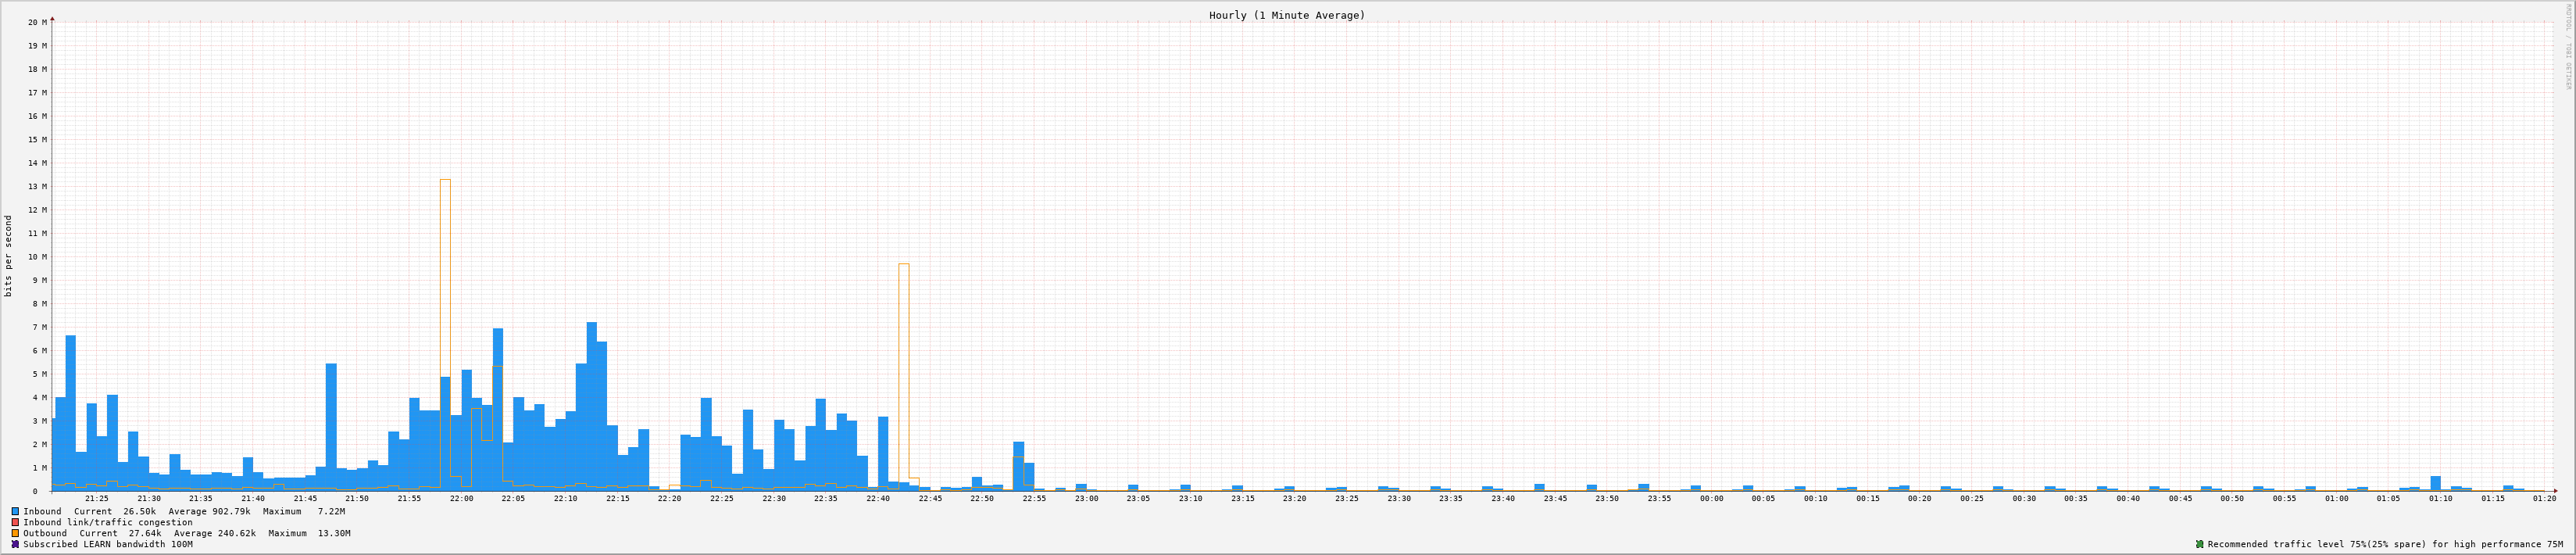Click the 'Inbound link/traffic congestion' legend label
The image size is (2576, 555).
pos(108,522)
